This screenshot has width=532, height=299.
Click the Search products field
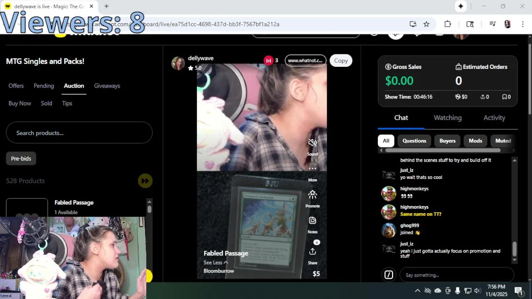pos(79,133)
